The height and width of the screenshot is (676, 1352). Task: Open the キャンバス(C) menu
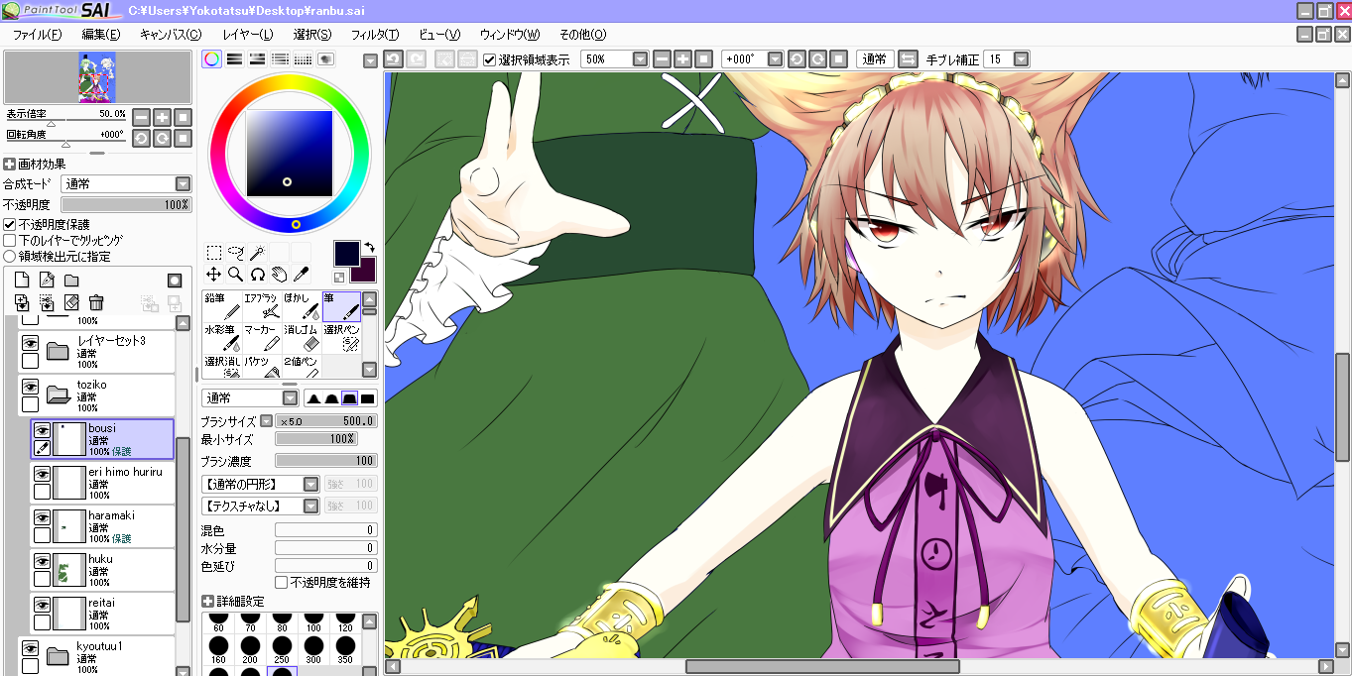pos(171,35)
